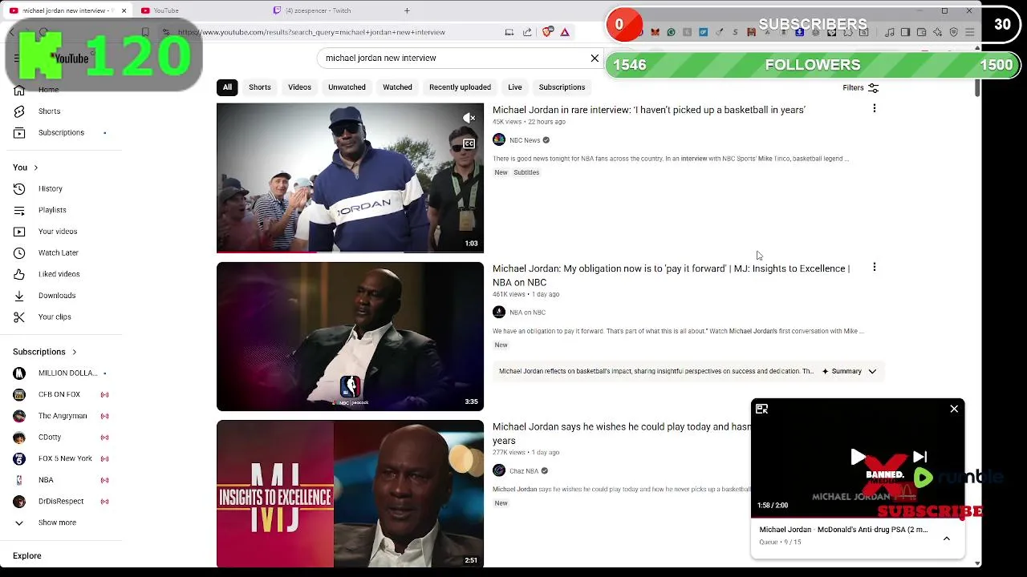Expand miniplayer back to watch page
Image resolution: width=1027 pixels, height=577 pixels.
click(761, 409)
